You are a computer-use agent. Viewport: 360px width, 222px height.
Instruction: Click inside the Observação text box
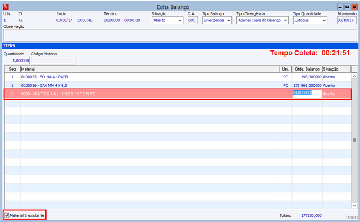point(180,35)
